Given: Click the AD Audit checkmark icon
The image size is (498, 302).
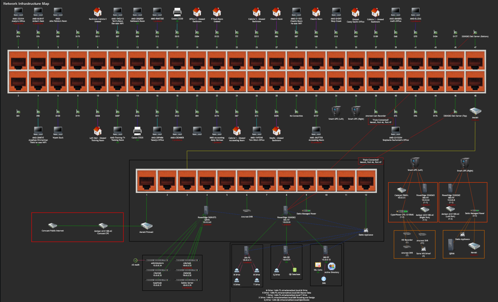Looking at the screenshot, I should 135,260.
